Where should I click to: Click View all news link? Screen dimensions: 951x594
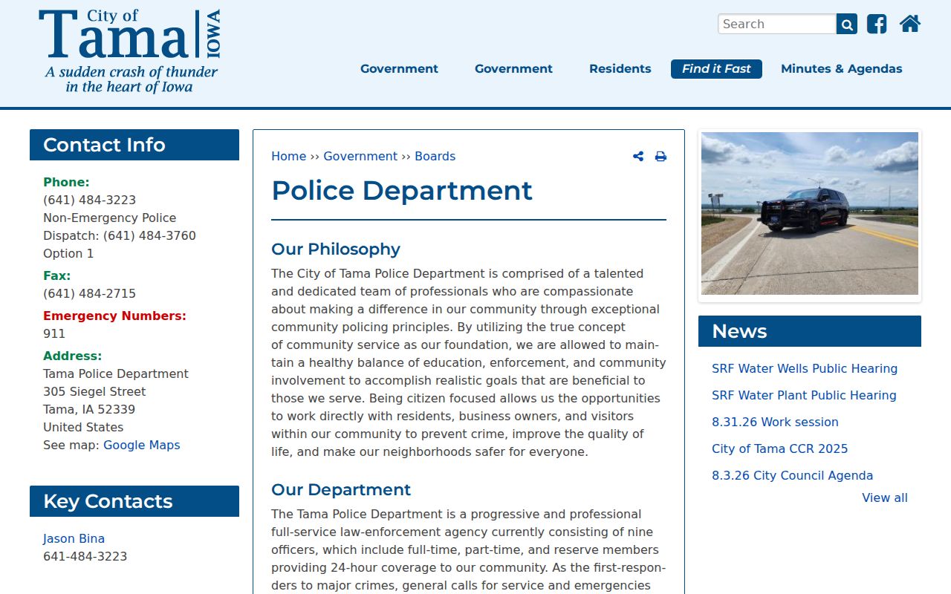885,497
